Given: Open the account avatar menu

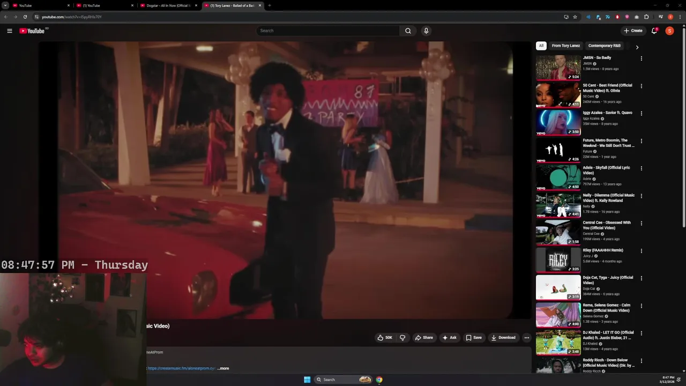Looking at the screenshot, I should coord(669,31).
